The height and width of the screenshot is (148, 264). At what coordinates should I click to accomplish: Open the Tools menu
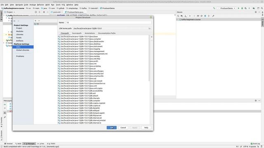coord(58,5)
